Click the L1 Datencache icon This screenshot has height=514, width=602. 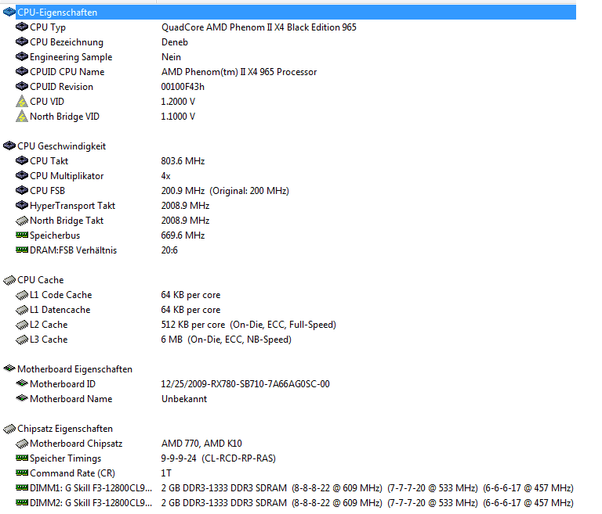coord(22,310)
